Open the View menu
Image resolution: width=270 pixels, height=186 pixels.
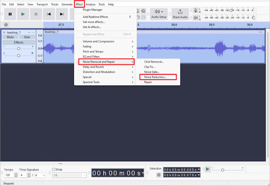click(30, 5)
